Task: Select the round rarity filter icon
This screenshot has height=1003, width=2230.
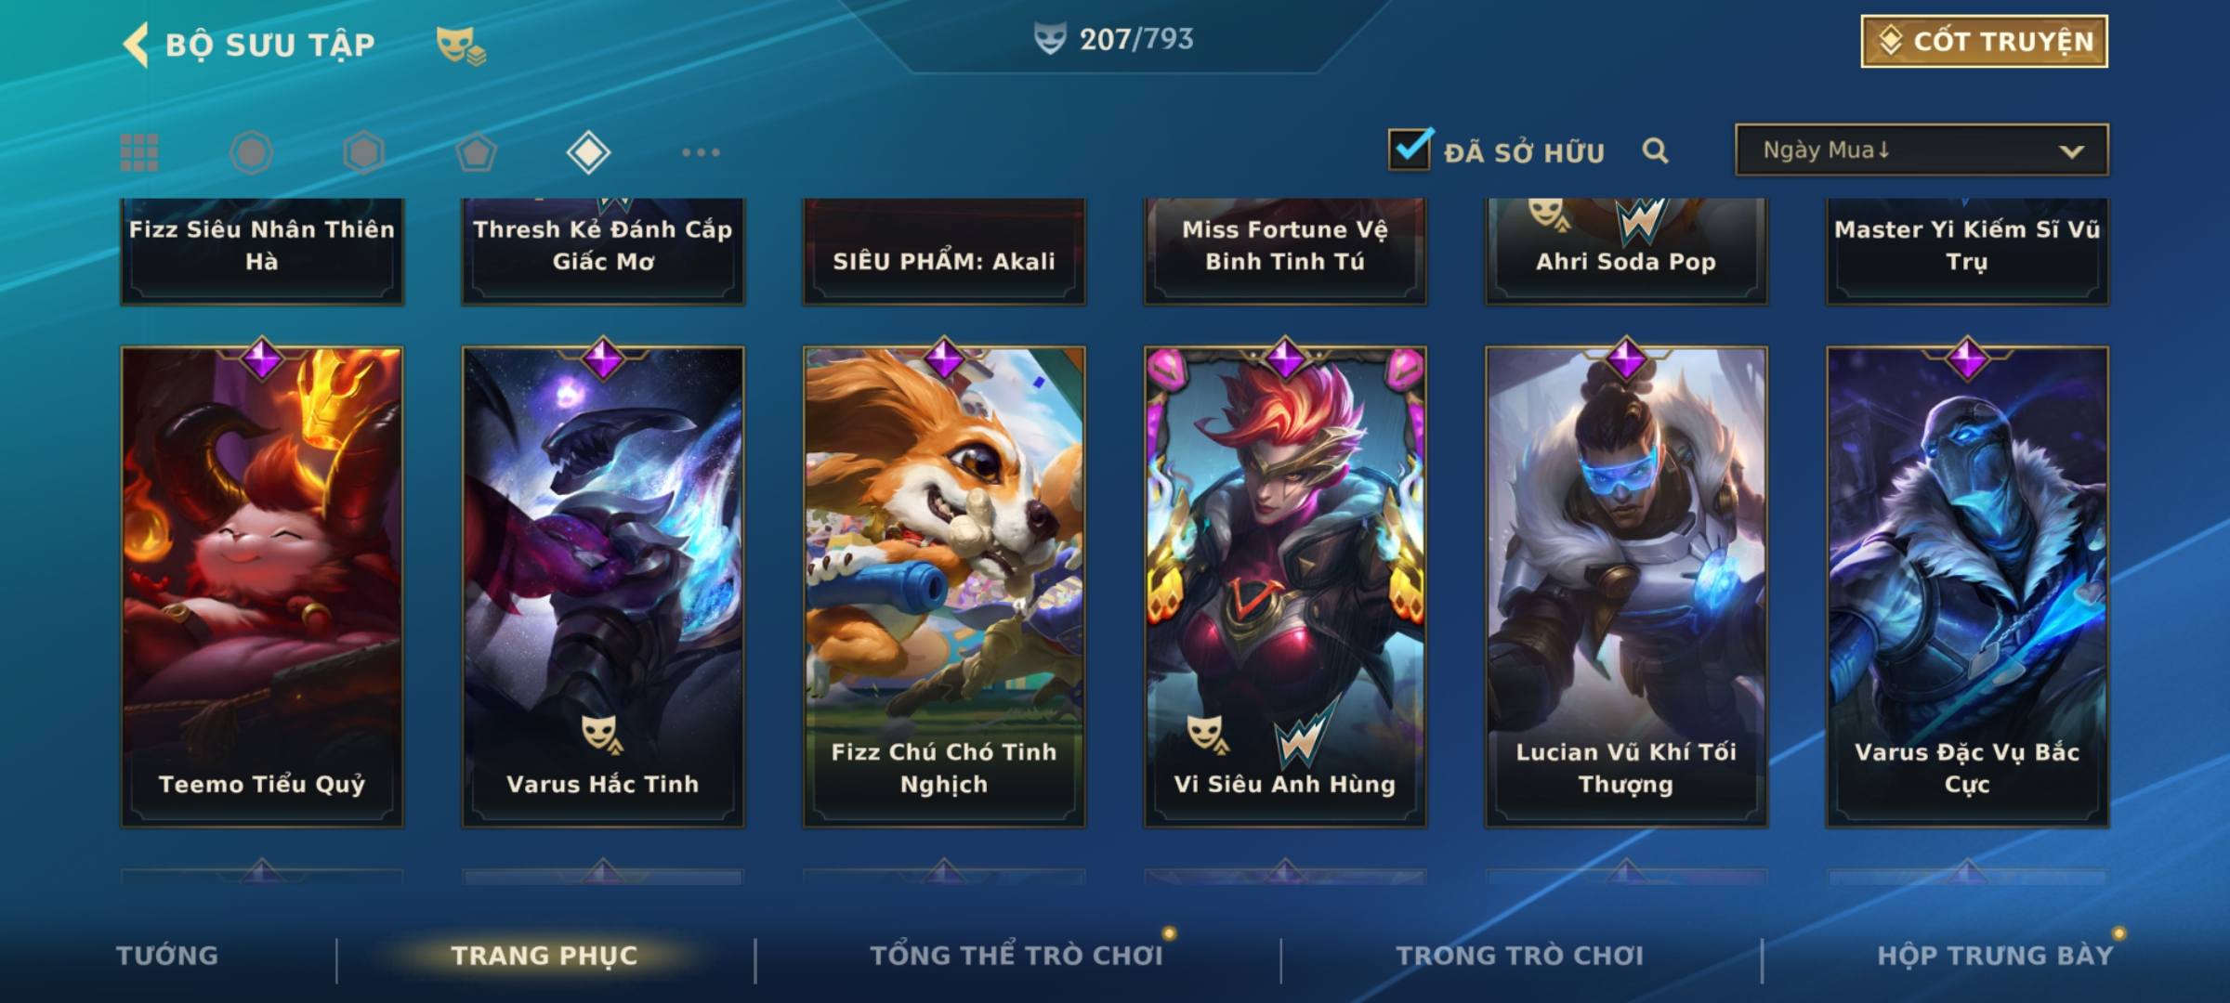Action: point(251,152)
